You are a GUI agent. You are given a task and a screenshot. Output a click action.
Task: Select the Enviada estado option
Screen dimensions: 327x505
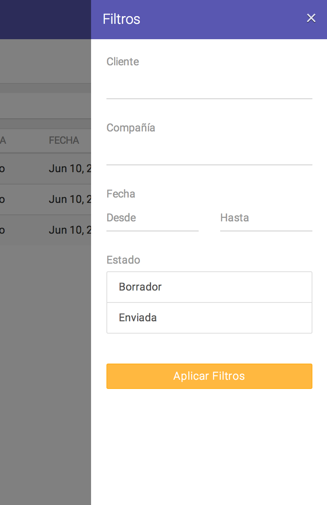pos(209,318)
